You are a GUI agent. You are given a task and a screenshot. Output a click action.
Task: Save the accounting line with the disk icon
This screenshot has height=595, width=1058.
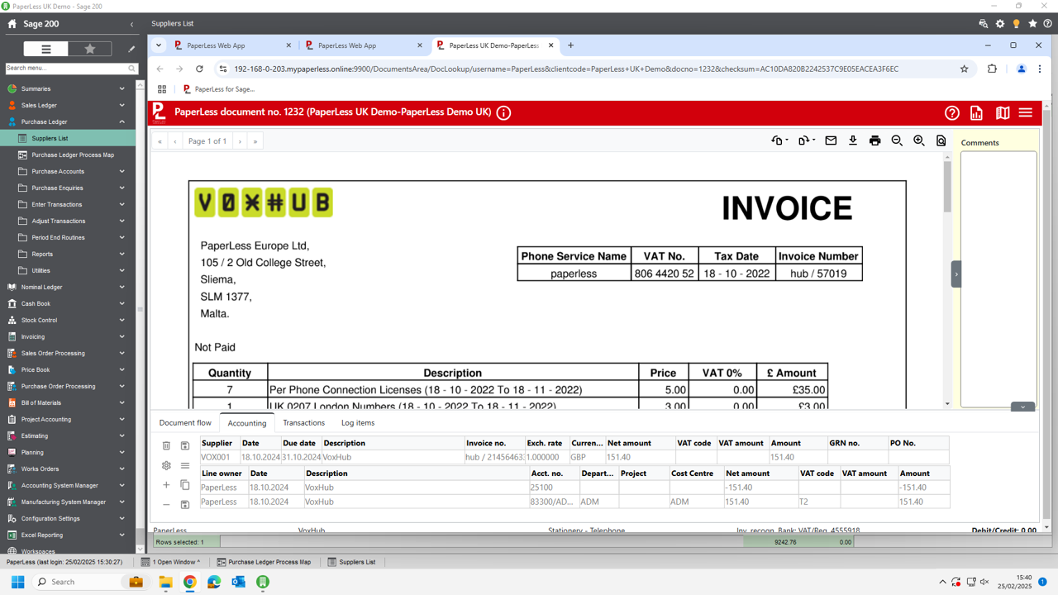(x=185, y=446)
